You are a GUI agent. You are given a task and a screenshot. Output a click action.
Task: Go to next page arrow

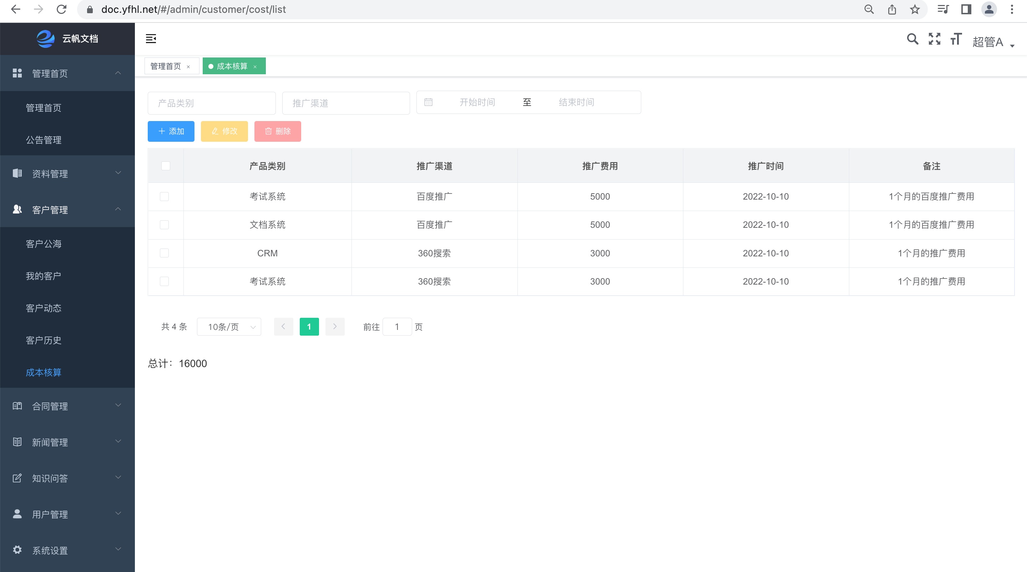tap(335, 327)
